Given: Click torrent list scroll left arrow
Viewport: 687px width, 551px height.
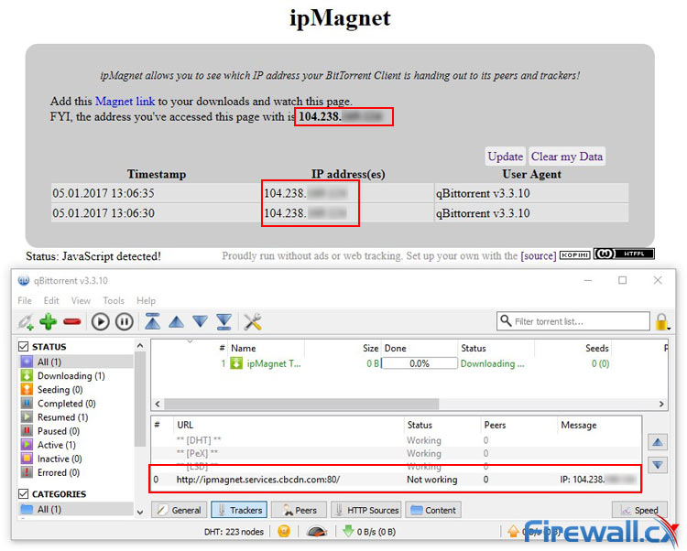Looking at the screenshot, I should pyautogui.click(x=158, y=404).
